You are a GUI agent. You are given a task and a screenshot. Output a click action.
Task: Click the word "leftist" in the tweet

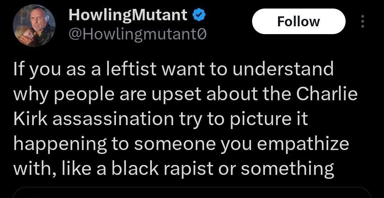pos(131,69)
